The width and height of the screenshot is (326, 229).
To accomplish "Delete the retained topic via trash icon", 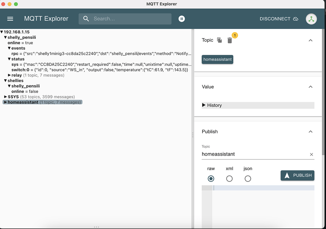I will (230, 40).
